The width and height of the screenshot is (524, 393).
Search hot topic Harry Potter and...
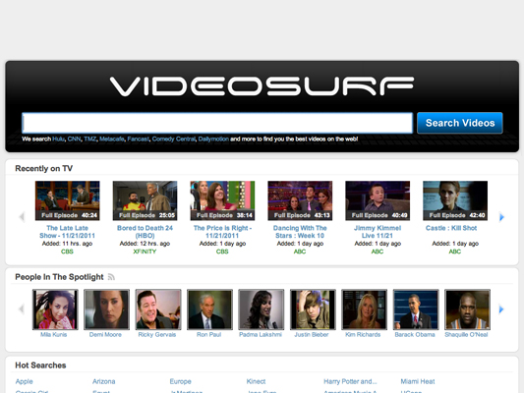click(x=350, y=381)
